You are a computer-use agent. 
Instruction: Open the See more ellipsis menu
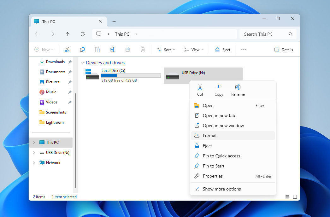tap(244, 50)
